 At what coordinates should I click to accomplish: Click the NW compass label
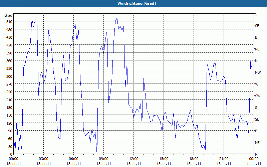pos(258,72)
